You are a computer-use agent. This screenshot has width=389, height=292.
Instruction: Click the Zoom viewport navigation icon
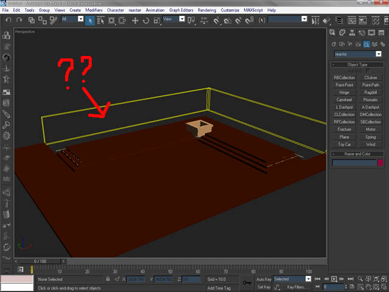[x=360, y=279]
